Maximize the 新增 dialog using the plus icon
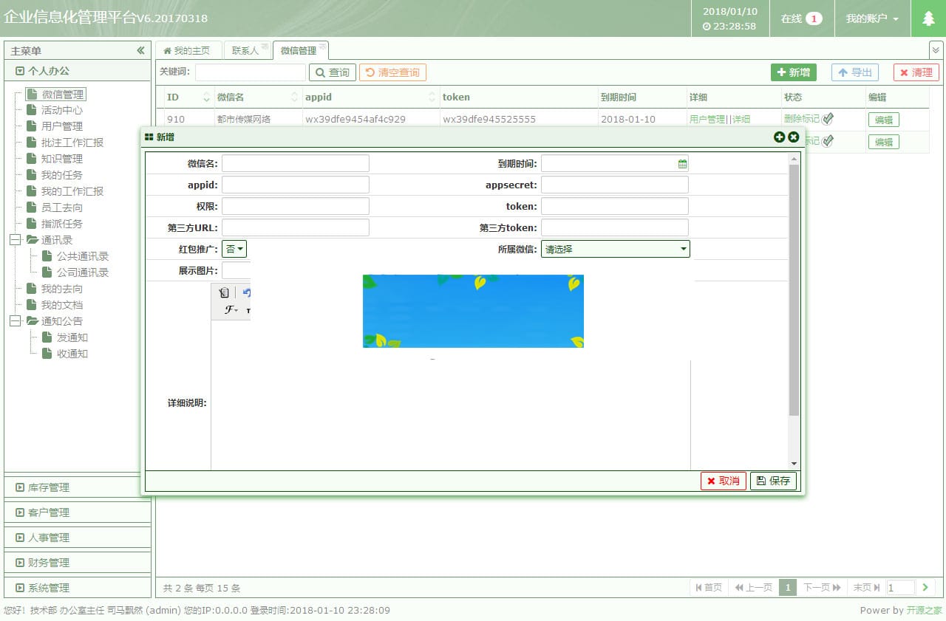 pos(780,137)
